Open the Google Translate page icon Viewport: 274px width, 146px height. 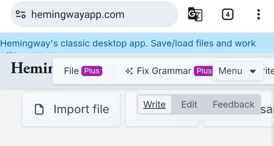click(195, 14)
